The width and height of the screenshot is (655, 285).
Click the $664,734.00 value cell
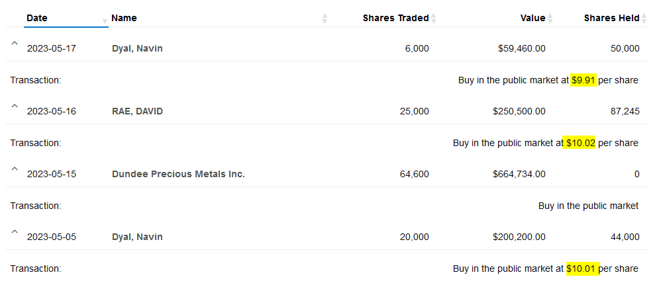519,174
